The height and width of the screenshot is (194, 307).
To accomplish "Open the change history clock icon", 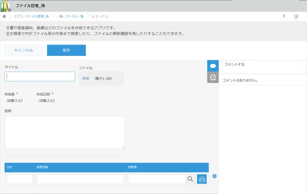I will 213,77.
